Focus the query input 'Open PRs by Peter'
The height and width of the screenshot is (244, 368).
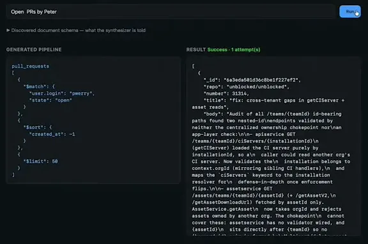[x=171, y=11]
